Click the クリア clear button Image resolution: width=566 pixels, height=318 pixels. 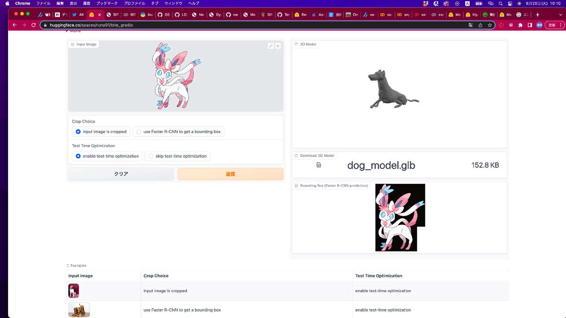[x=121, y=174]
